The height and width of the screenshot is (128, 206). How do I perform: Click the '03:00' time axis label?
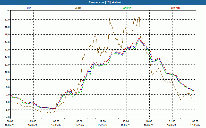[x=33, y=121]
